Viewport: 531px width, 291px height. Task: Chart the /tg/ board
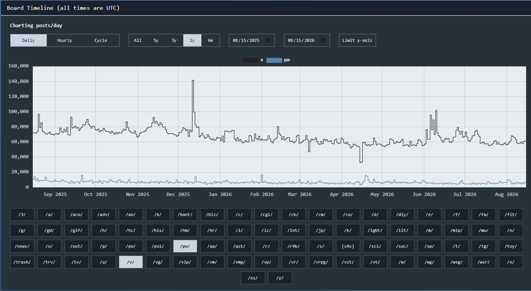pos(484,246)
